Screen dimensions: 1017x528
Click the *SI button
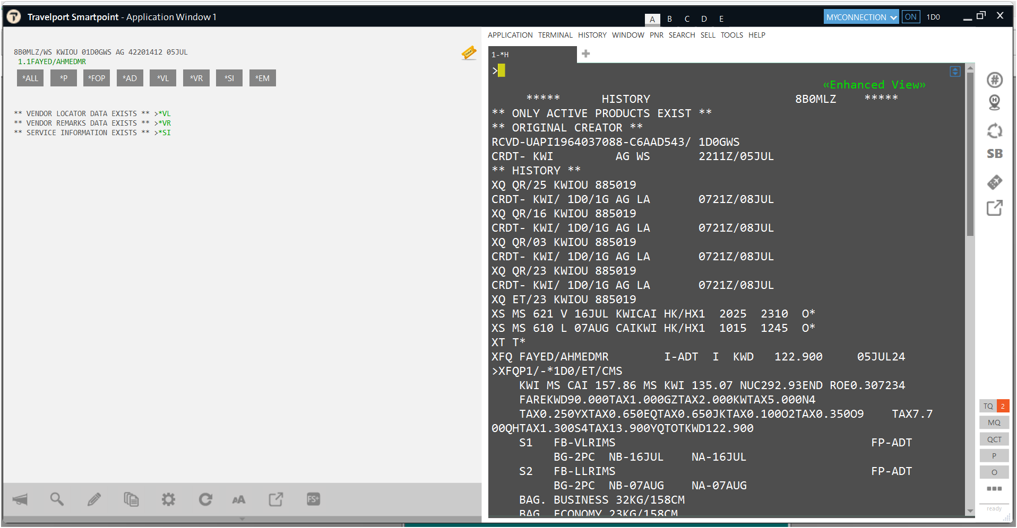(x=229, y=78)
